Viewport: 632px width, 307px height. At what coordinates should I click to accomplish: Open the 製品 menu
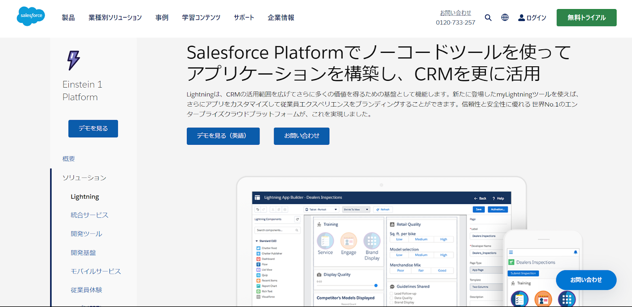pos(68,18)
